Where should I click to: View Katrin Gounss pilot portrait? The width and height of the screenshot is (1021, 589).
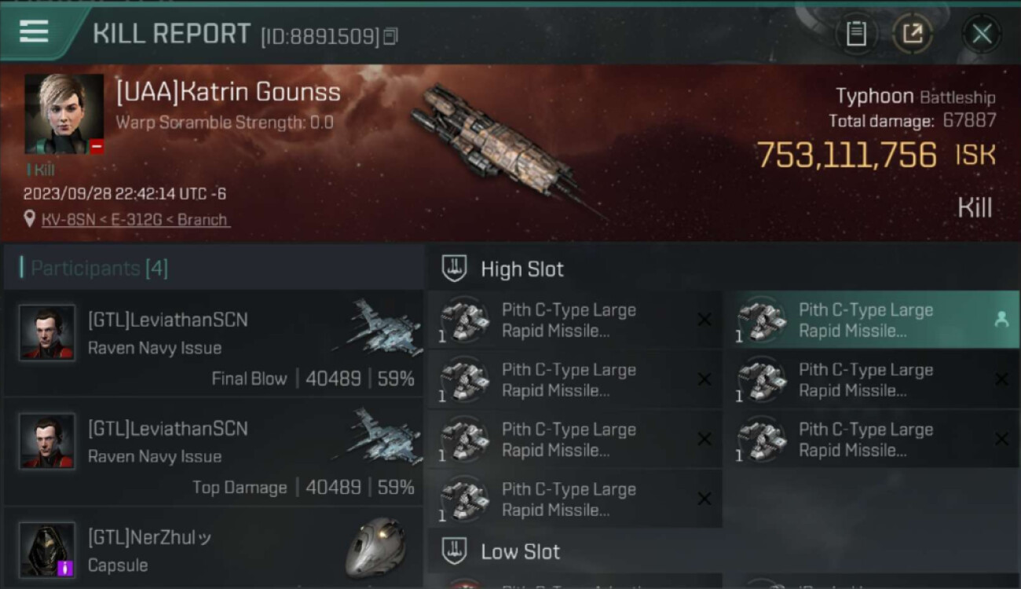point(64,114)
